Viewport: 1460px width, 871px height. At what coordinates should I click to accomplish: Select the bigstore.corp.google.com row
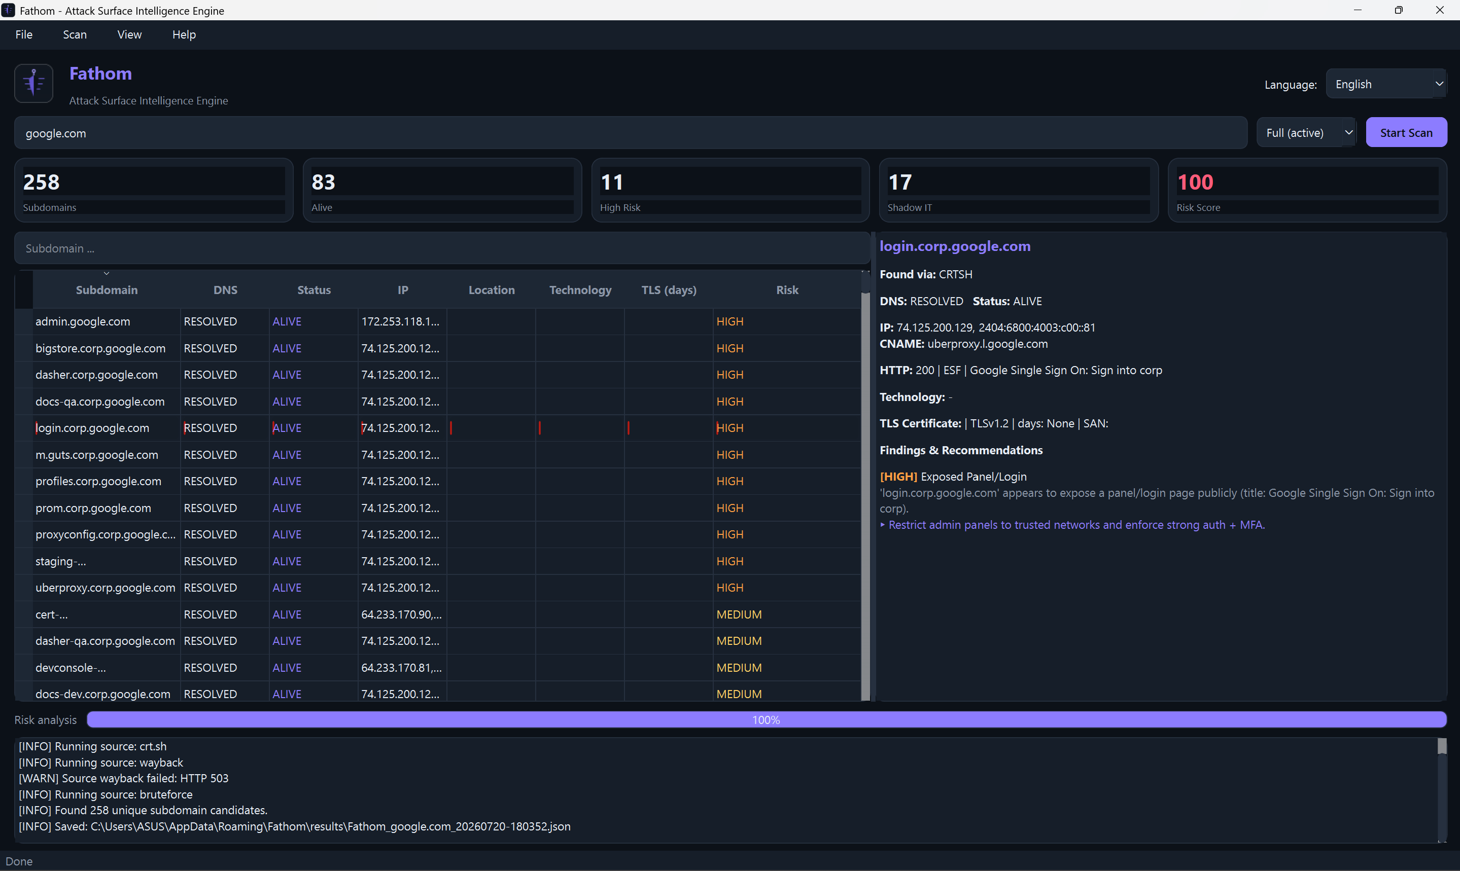click(438, 348)
